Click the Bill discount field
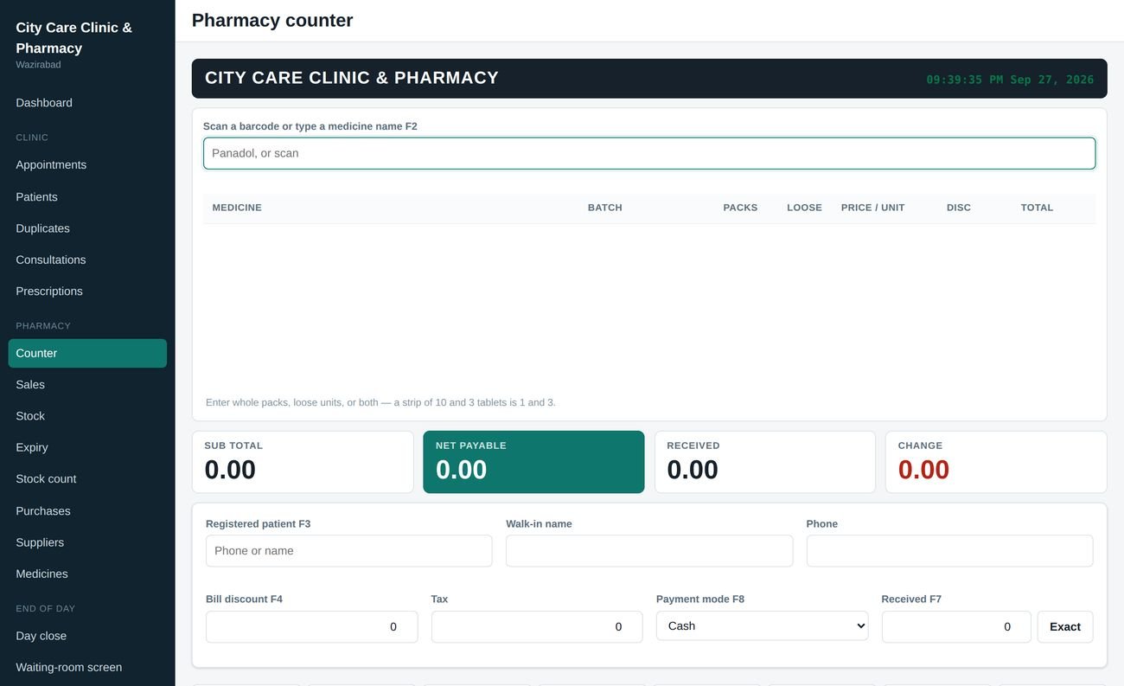1124x686 pixels. [312, 627]
